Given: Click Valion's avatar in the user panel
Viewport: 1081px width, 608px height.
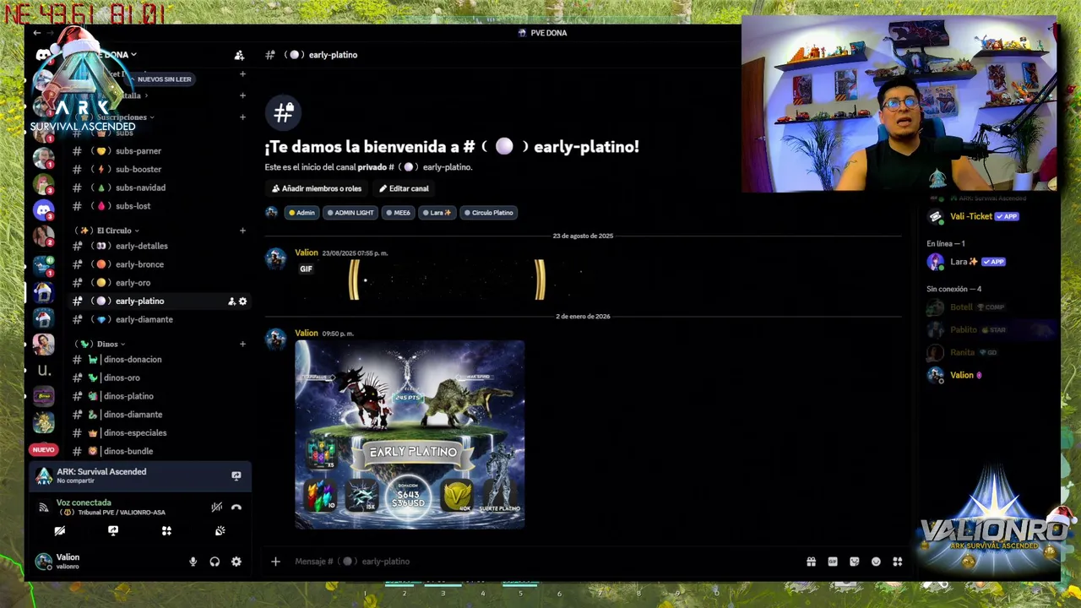Looking at the screenshot, I should (x=44, y=562).
